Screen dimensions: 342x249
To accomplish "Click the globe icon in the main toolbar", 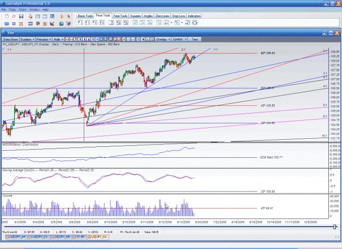I will (61, 23).
